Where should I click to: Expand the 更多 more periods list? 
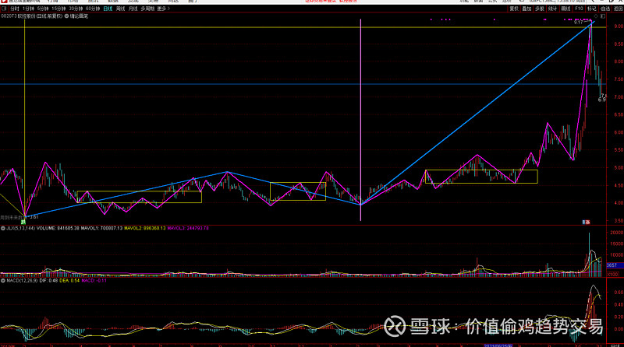pos(163,9)
